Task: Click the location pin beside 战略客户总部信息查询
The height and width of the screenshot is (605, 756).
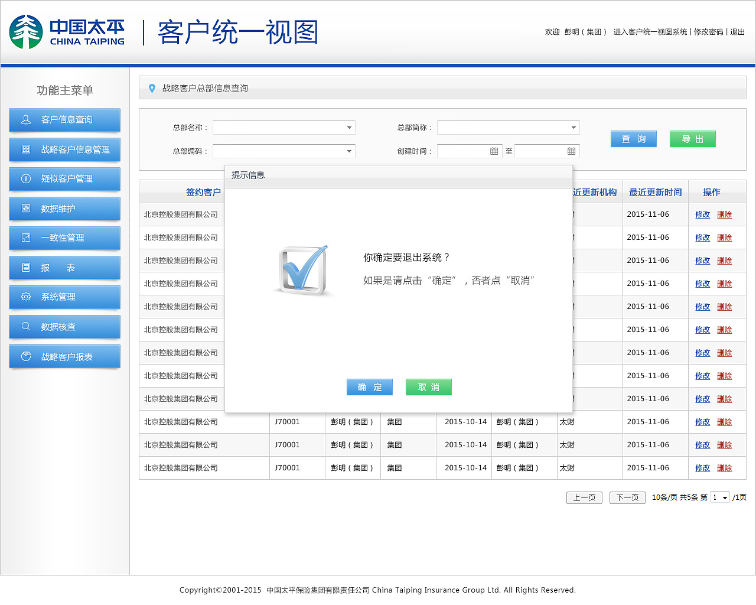Action: point(152,87)
